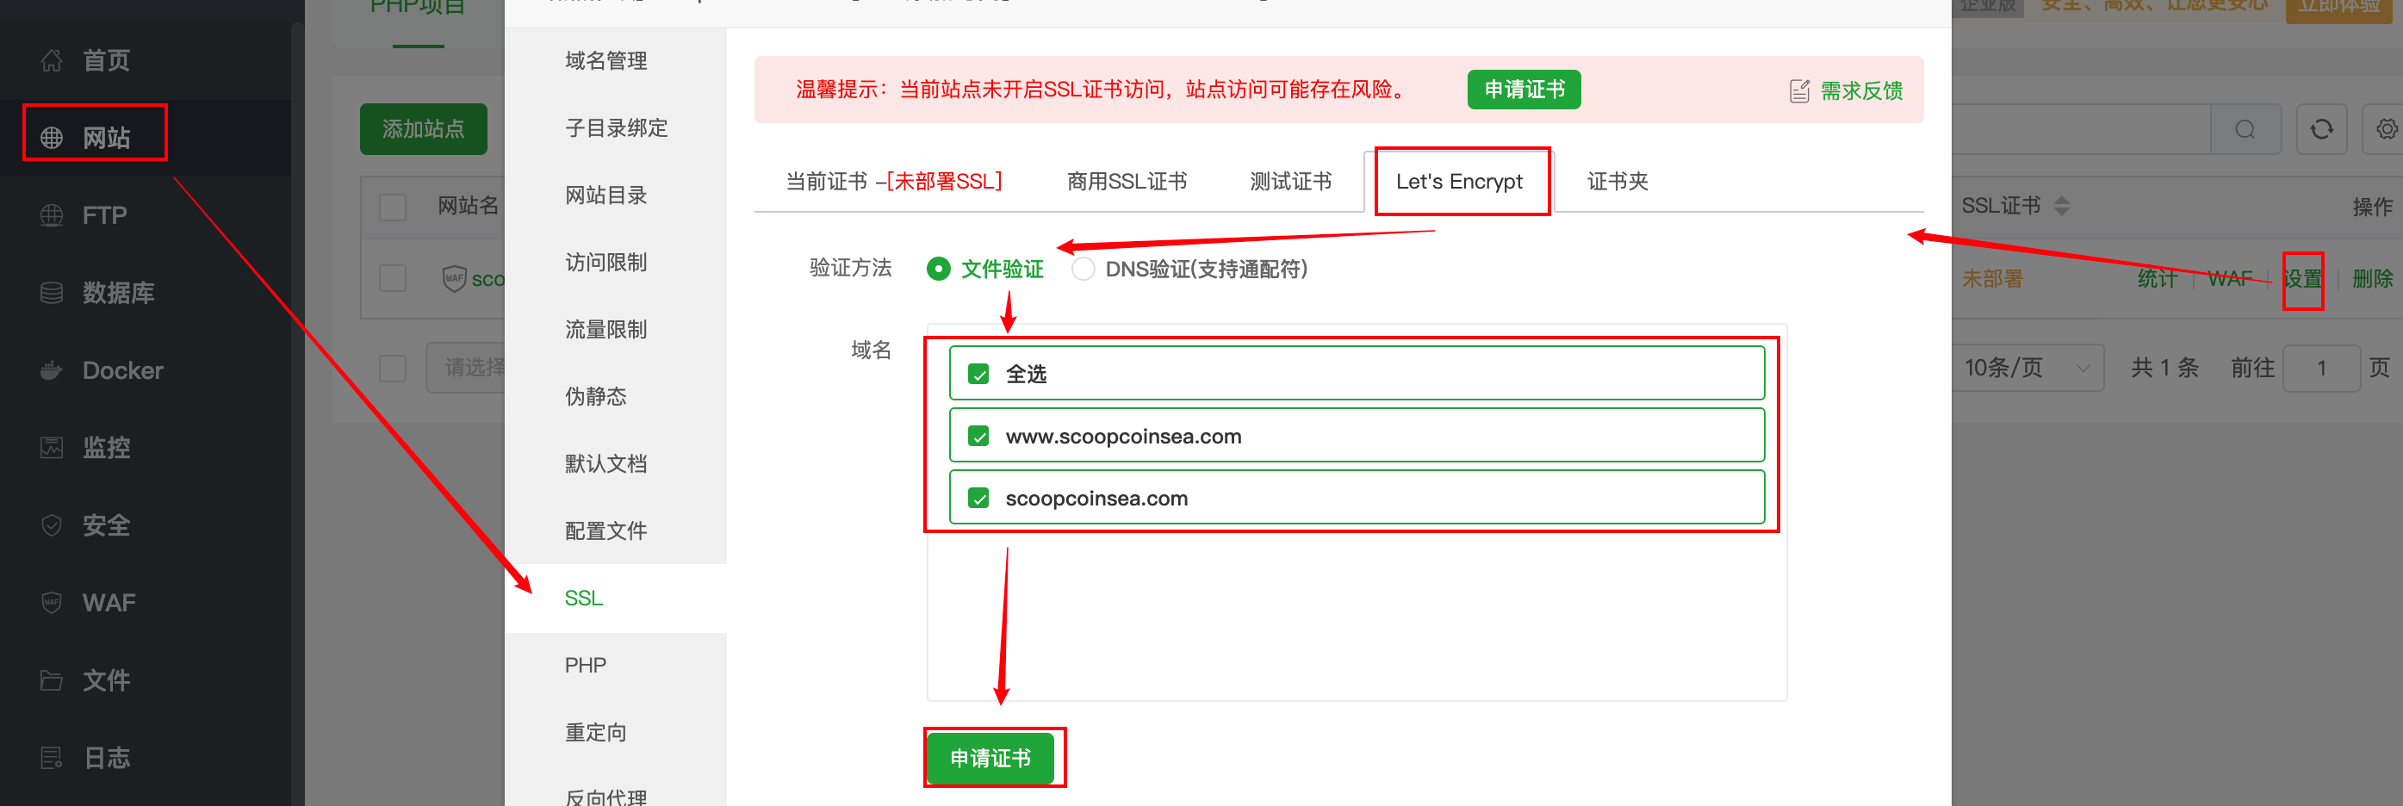Click the page number input field
The width and height of the screenshot is (2403, 806).
(2321, 368)
